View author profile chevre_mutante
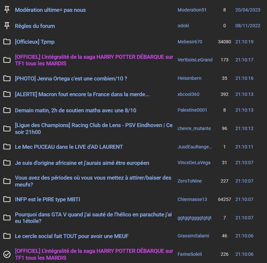The height and width of the screenshot is (263, 267). coord(194,128)
